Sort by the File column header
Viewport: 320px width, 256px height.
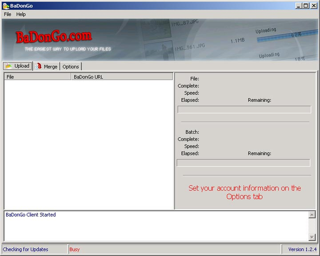click(38, 77)
